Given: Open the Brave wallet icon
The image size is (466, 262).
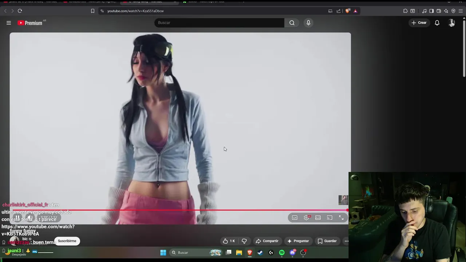Looking at the screenshot, I should point(439,11).
